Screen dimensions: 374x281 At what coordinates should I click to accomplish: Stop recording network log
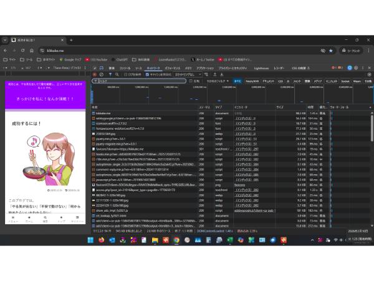95,74
